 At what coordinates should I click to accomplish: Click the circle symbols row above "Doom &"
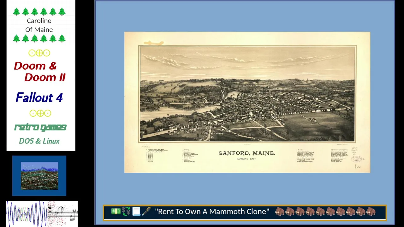pos(39,53)
